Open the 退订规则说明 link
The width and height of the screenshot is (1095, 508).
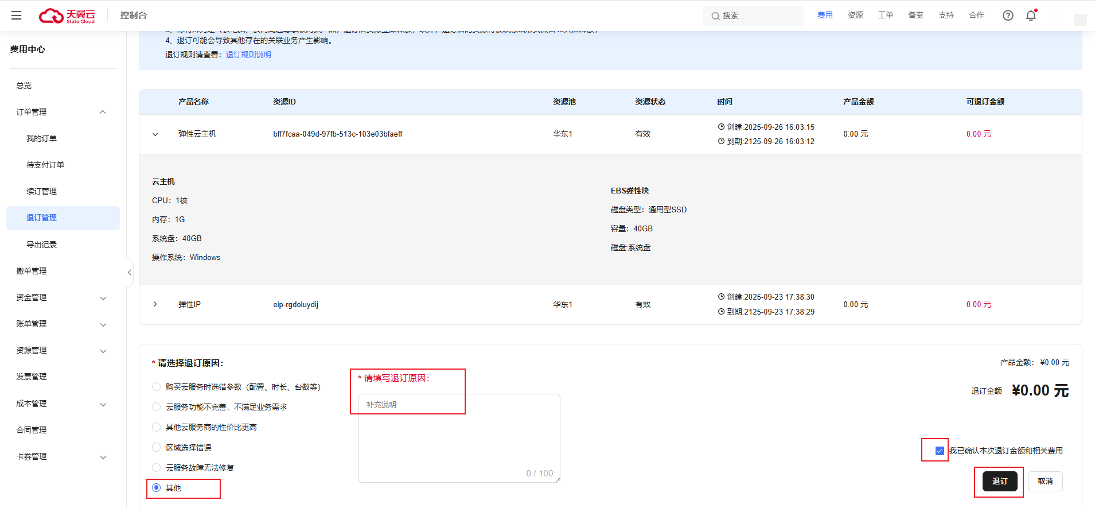[248, 55]
